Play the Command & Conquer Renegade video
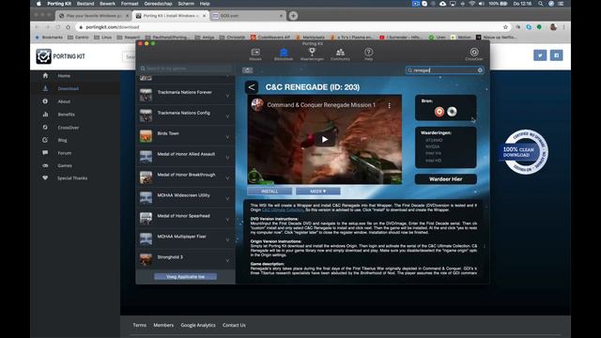601x338 pixels. [x=325, y=140]
